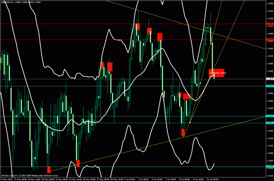
Task: Click the cyan 1.4414 level price tag
Action: 270,116
